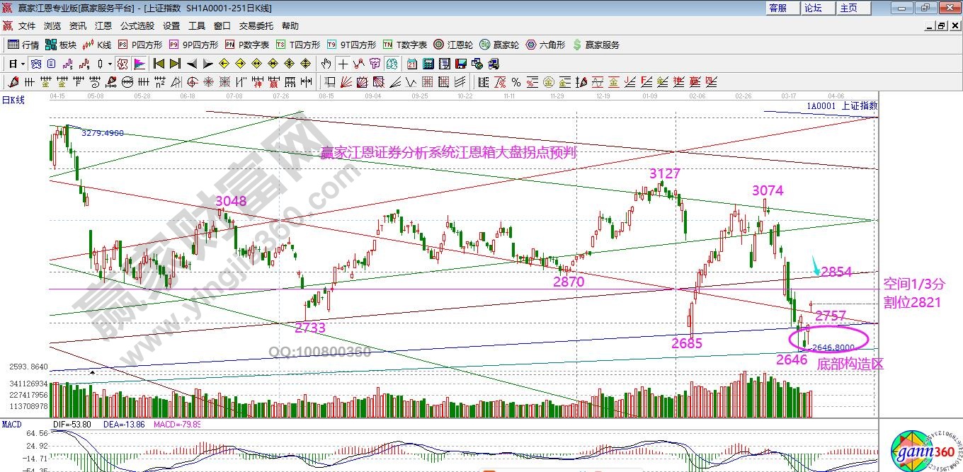Expand the candlestick style dropdown arrow
Viewport: 963px width, 472px height.
coord(110,64)
